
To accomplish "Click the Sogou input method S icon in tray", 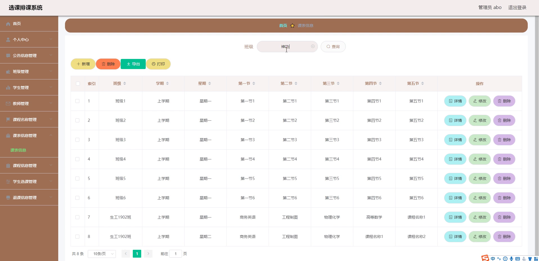I will (x=485, y=258).
